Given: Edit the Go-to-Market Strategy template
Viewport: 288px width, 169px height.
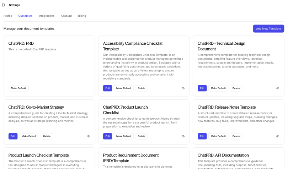Looking at the screenshot, I should pos(13,136).
